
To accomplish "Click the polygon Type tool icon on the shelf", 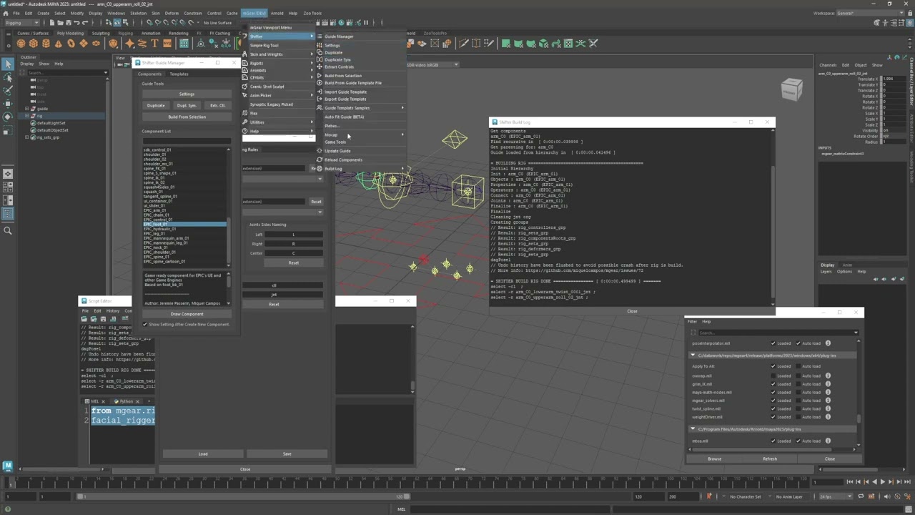I will coord(155,44).
